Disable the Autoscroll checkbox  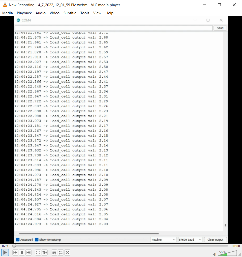point(17,240)
